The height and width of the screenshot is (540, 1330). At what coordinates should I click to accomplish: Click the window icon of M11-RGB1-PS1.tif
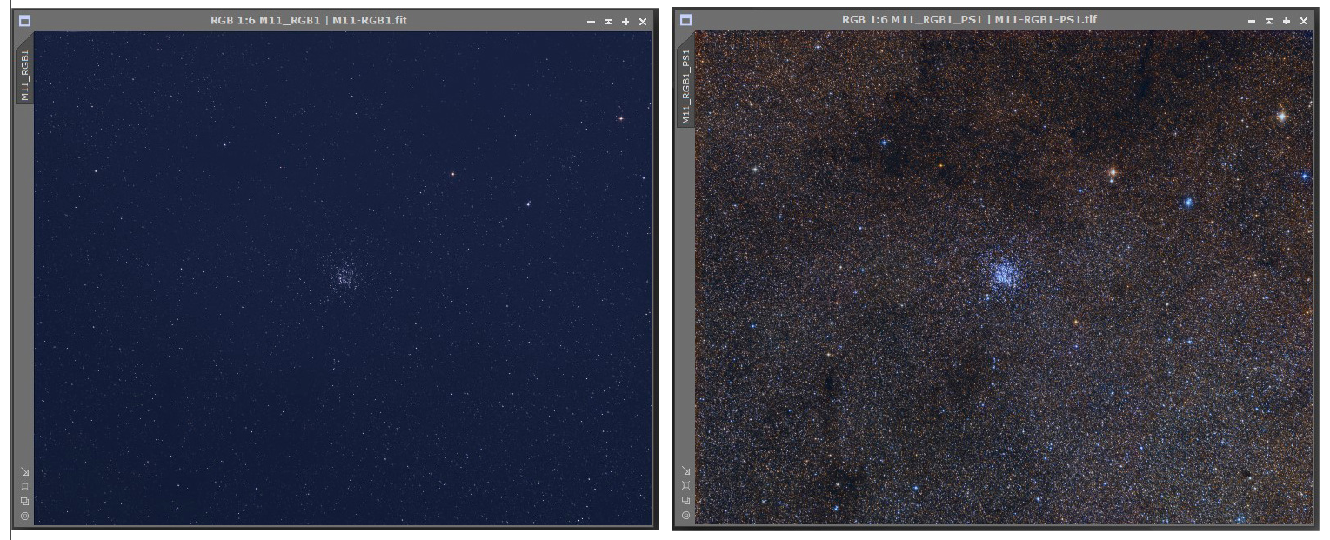(x=685, y=20)
